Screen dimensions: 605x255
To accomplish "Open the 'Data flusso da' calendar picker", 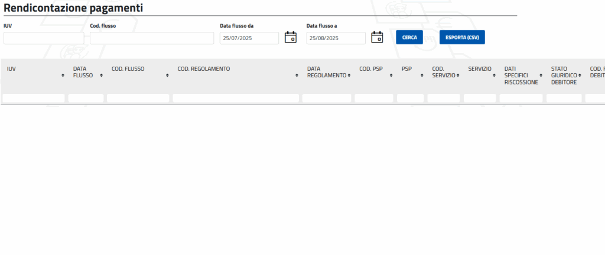I will pyautogui.click(x=291, y=38).
